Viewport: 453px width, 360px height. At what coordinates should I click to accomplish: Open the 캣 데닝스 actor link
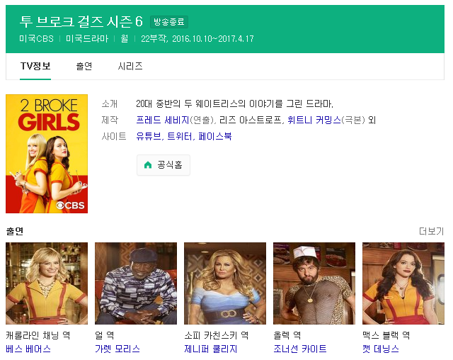click(x=381, y=349)
